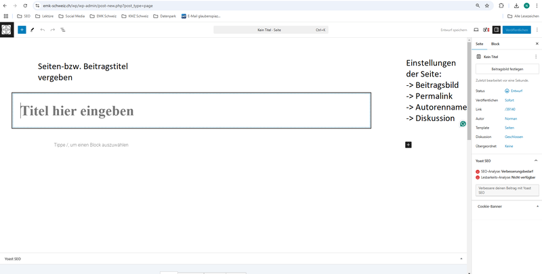Switch to the Block tab in sidebar
The height and width of the screenshot is (274, 542).
point(495,44)
